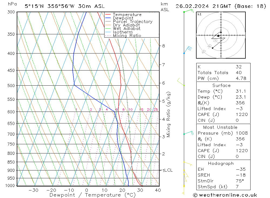Click the 45 kt hodograph ring label
The width and height of the screenshot is (270, 198).
tap(204, 52)
